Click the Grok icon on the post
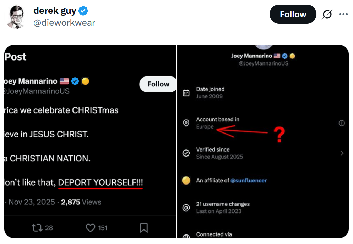353x244 pixels. [x=326, y=14]
